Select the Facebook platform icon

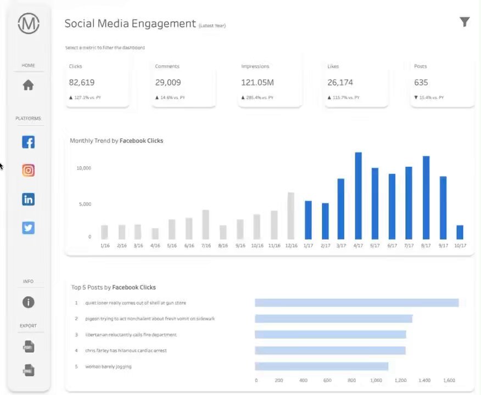click(28, 142)
